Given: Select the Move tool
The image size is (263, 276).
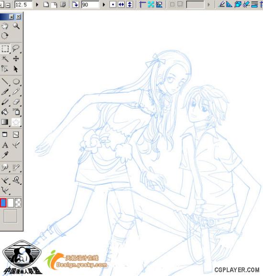Looking at the screenshot, I should (16, 59).
